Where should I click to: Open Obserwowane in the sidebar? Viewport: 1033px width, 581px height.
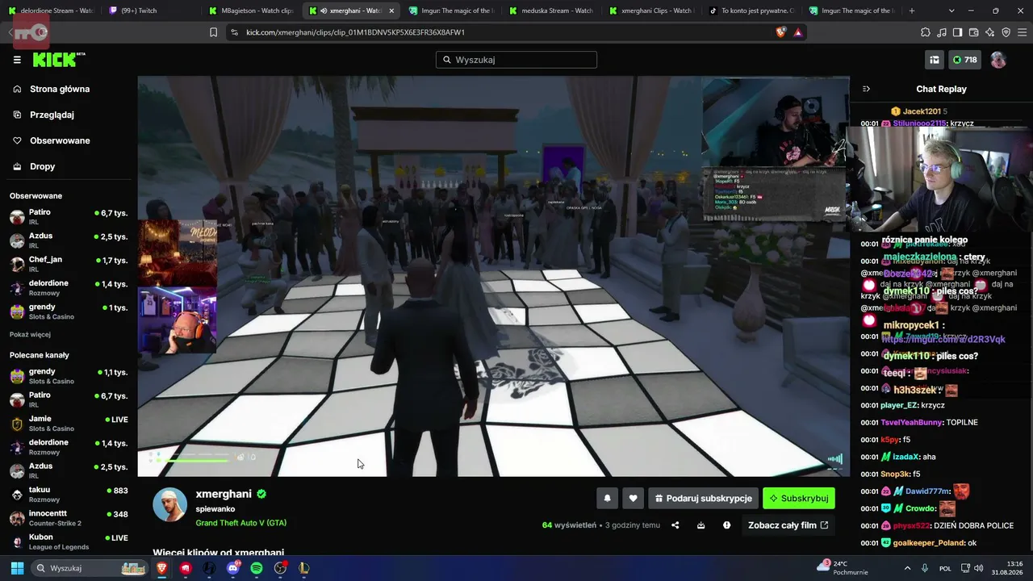(x=60, y=140)
